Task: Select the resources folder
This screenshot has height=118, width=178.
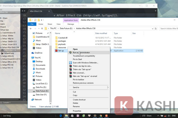Action: pos(62,47)
